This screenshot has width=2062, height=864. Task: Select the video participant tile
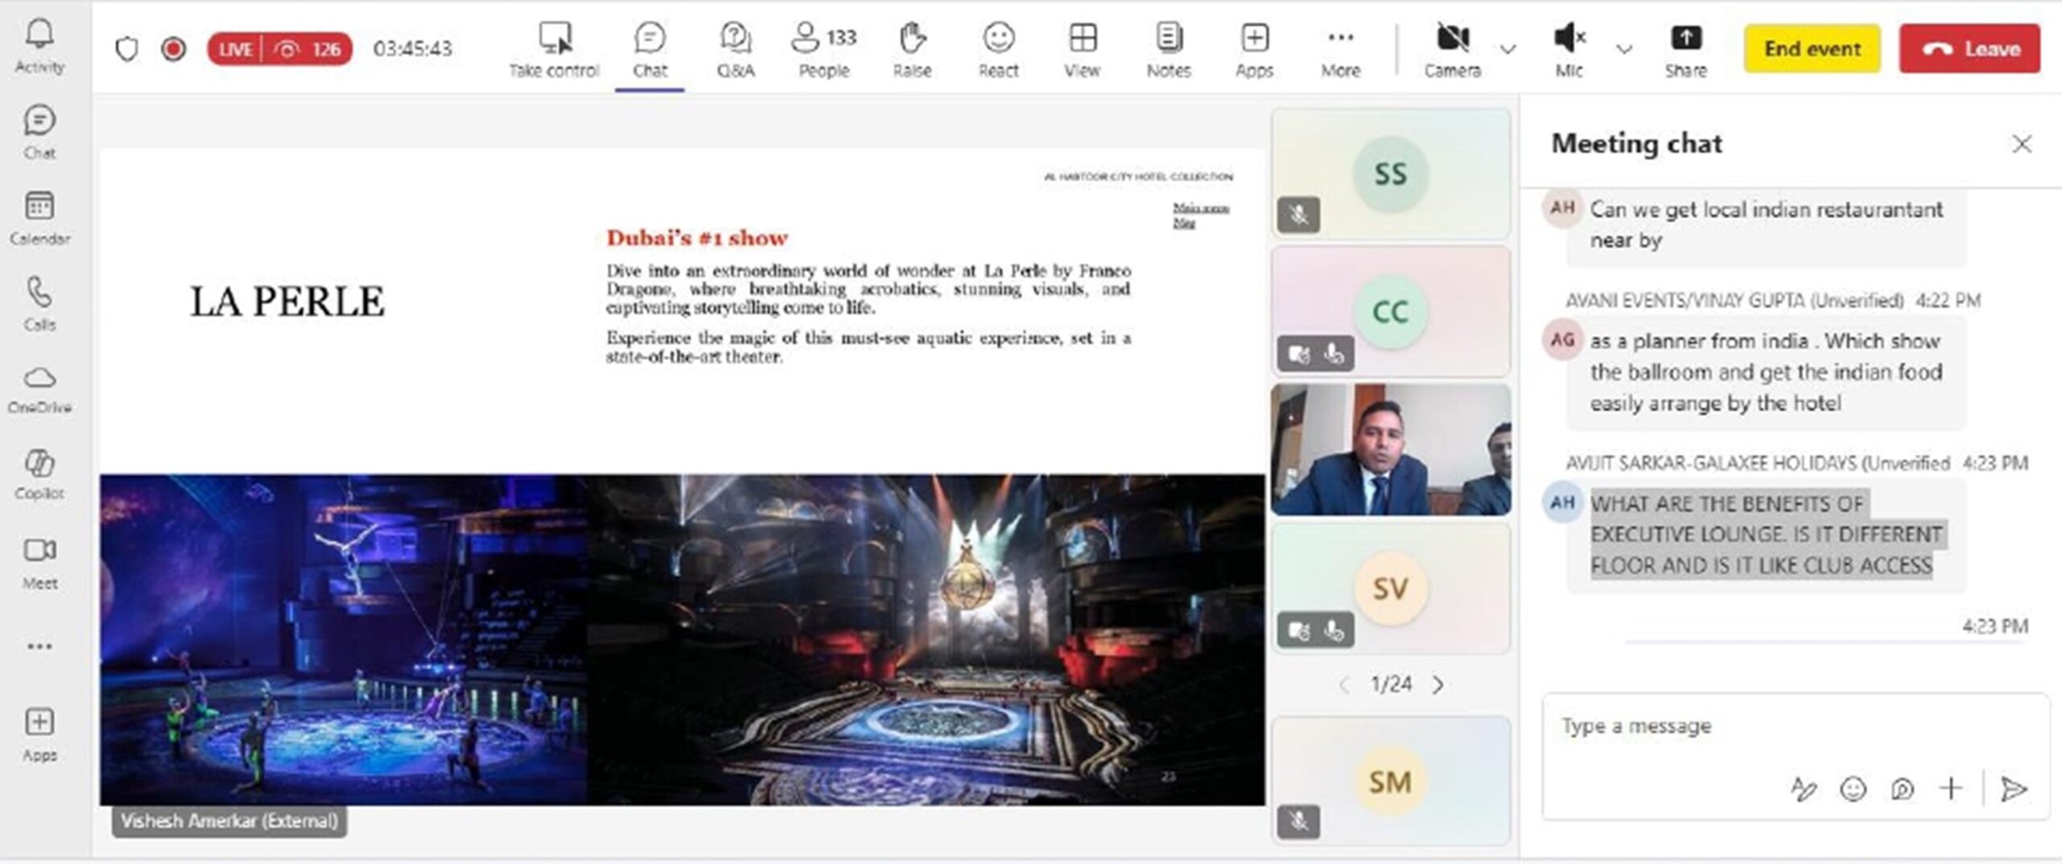1390,449
